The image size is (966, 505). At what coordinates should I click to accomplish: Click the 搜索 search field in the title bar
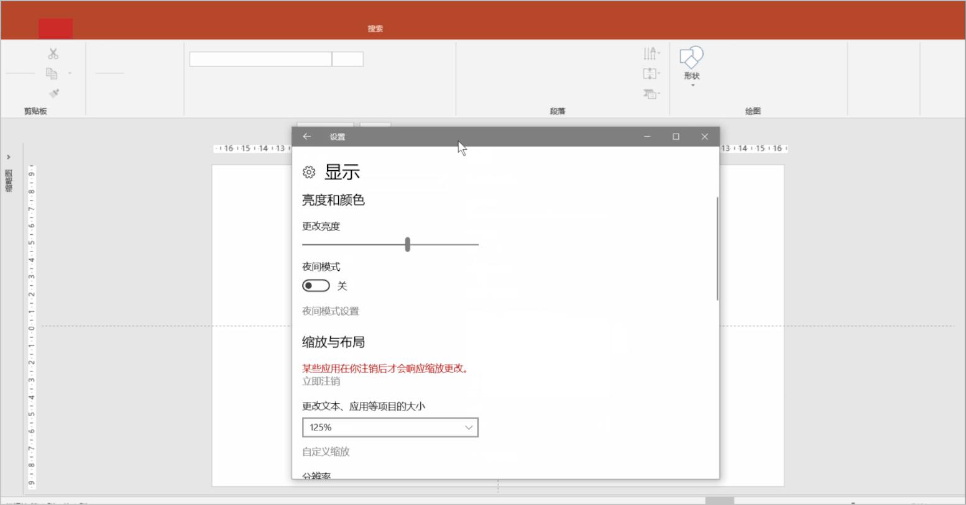click(x=375, y=28)
